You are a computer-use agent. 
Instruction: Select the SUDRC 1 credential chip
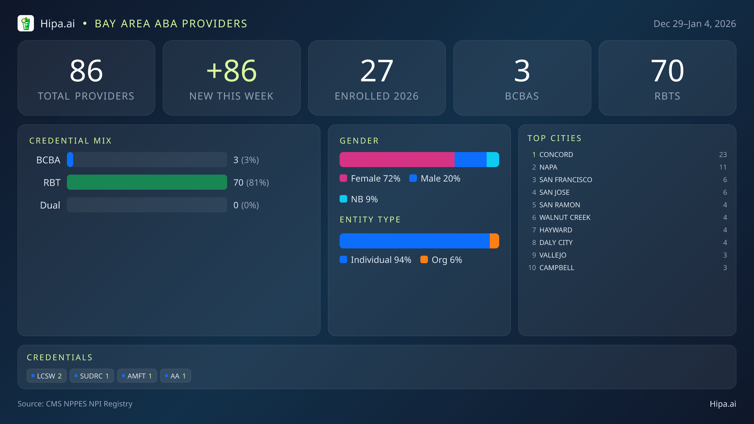pos(92,376)
